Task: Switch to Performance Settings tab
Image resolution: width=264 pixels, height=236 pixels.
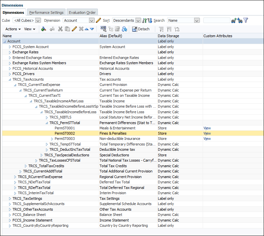Action: [x=46, y=13]
